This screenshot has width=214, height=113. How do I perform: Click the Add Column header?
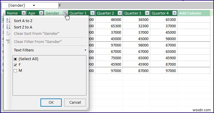point(194,13)
